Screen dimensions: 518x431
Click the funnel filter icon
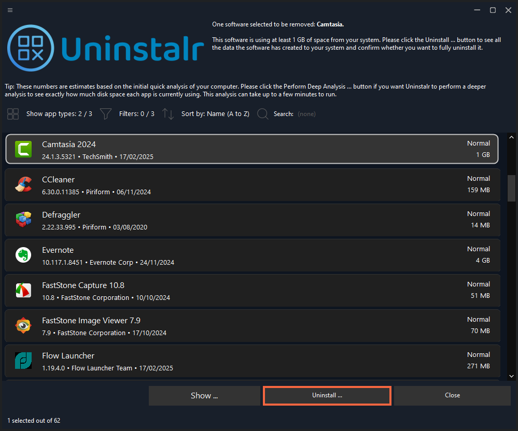[x=106, y=114]
